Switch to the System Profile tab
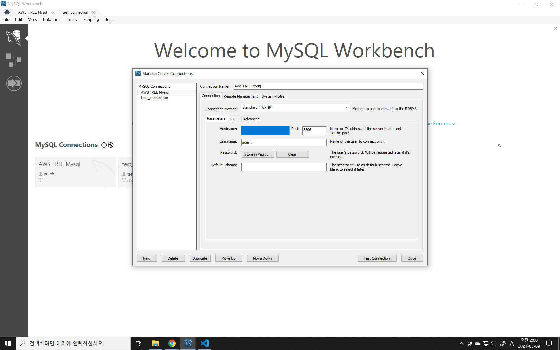This screenshot has height=350, width=560. click(273, 96)
